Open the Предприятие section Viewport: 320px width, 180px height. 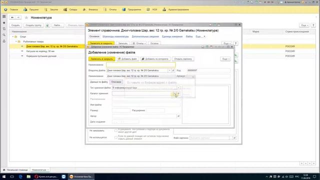[131, 9]
